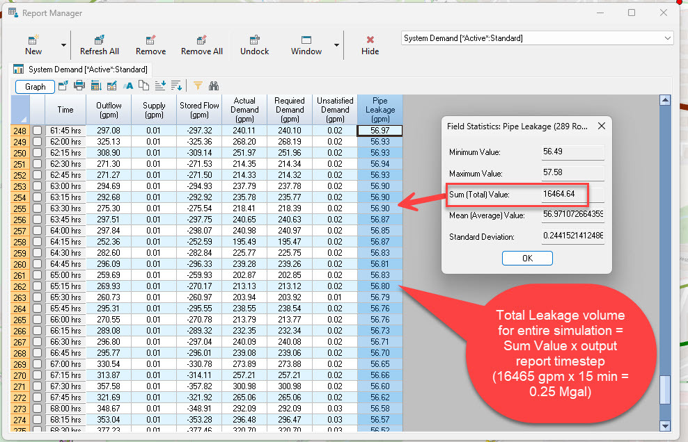Enable the checkbox in row 270
This screenshot has width=688, height=442.
(37, 375)
